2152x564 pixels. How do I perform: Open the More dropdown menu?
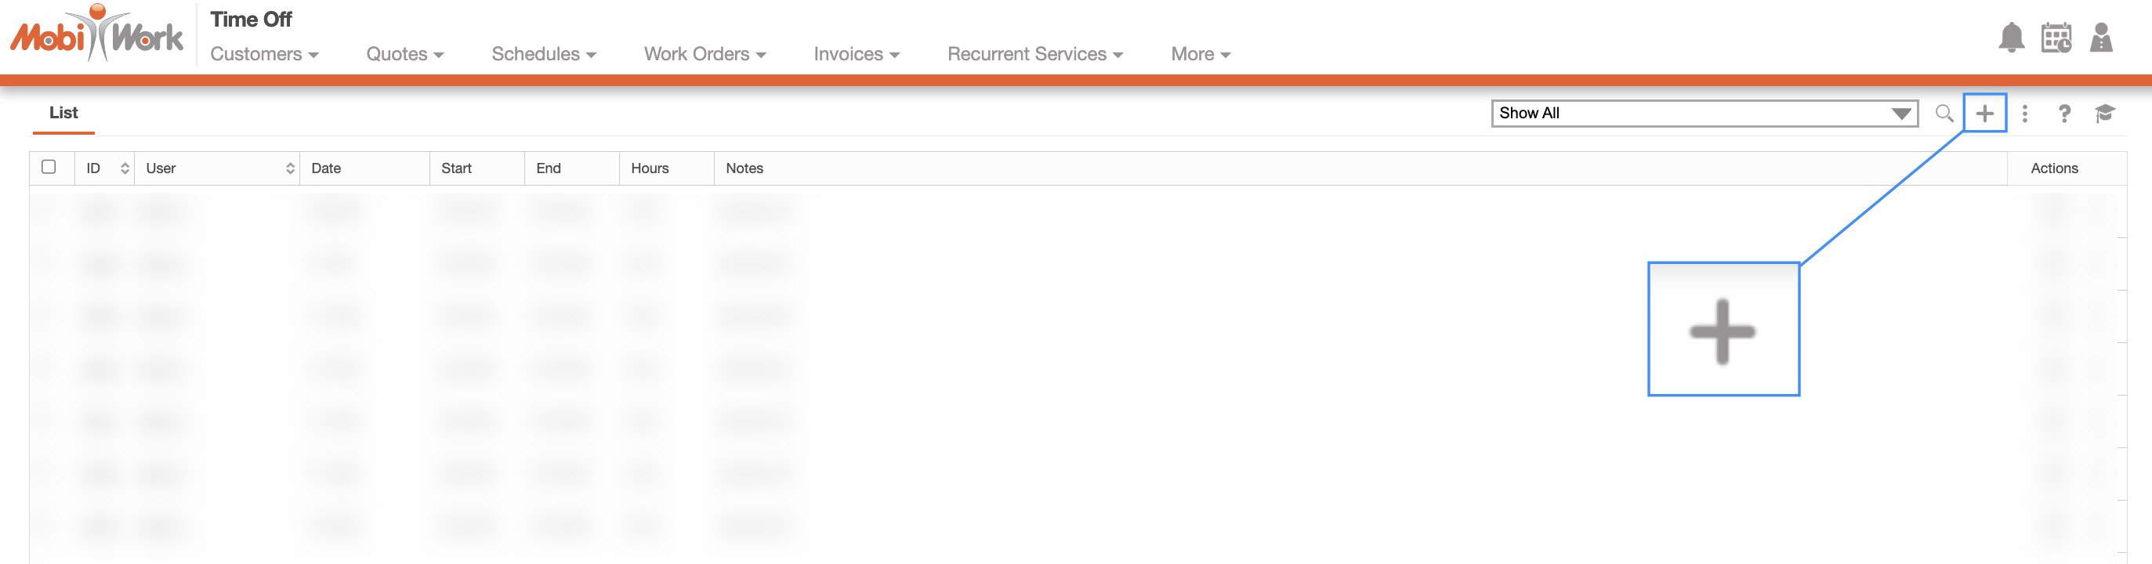(x=1200, y=54)
